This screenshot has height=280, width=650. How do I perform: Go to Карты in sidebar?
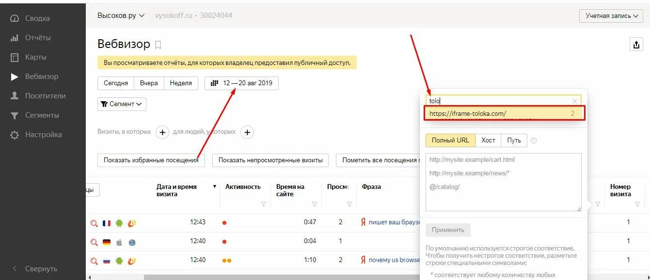click(x=36, y=57)
